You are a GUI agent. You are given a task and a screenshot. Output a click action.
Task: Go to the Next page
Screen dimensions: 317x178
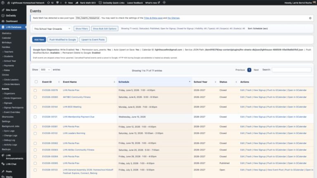coord(256,70)
